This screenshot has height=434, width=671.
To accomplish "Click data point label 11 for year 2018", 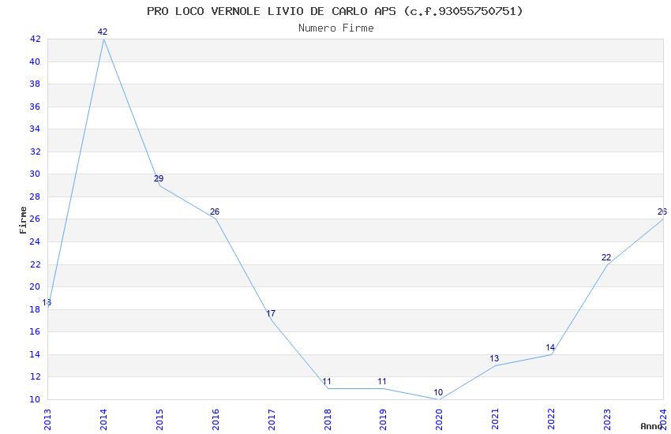I will click(x=327, y=381).
